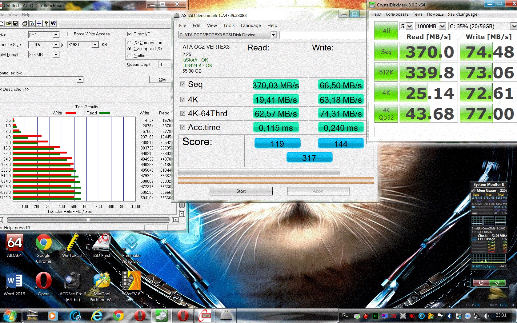
Task: Open CrystalDiskMark 1000MB test size dropdown
Action: click(431, 26)
